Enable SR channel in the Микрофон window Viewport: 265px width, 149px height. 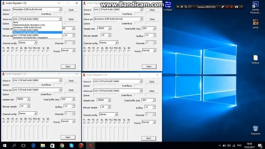coord(48,51)
